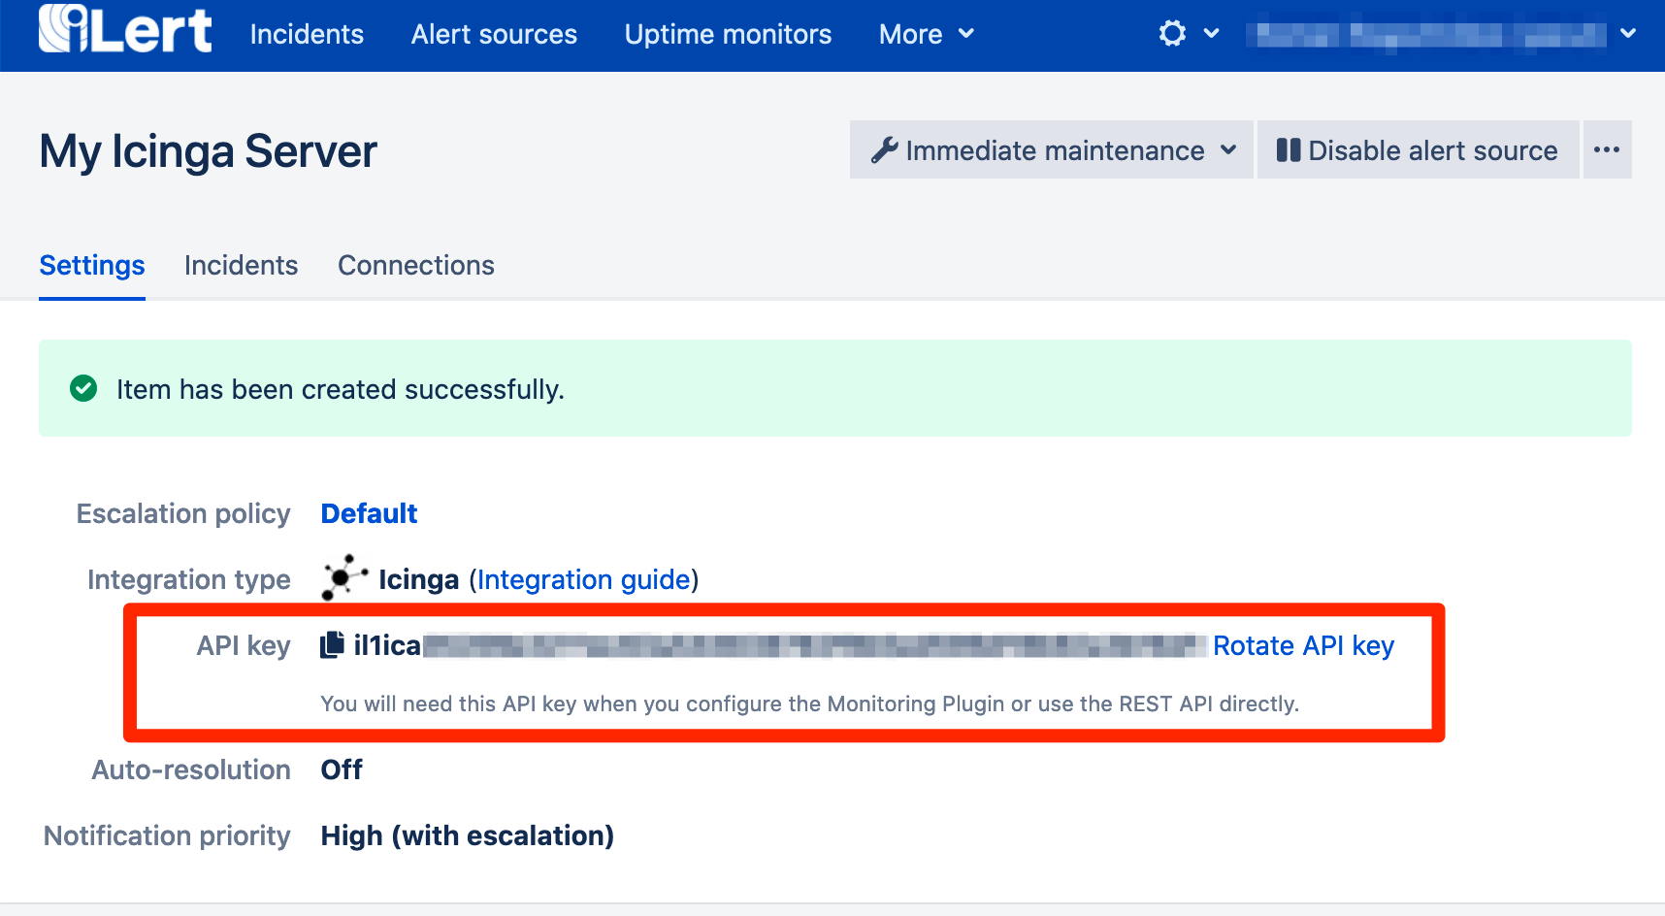
Task: Open the three-dots more actions button
Action: pos(1607,149)
